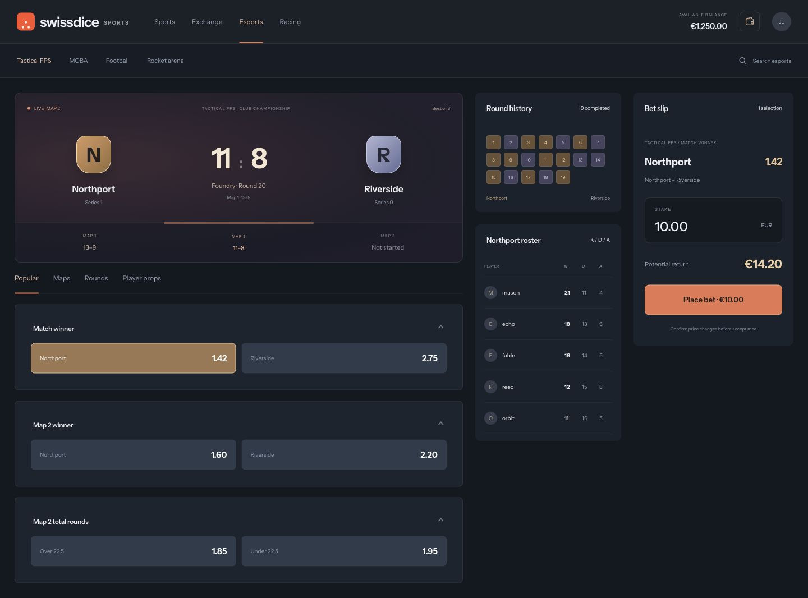Click the Riverside R team badge
The image size is (808, 598).
coord(384,154)
